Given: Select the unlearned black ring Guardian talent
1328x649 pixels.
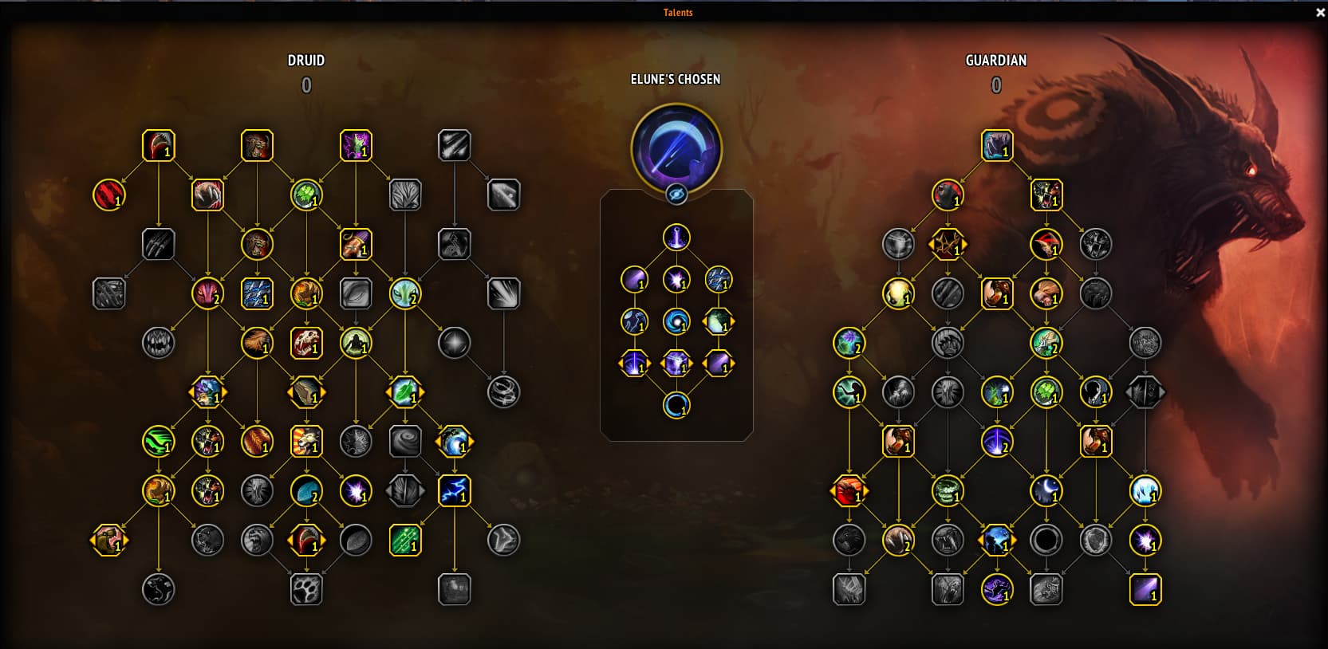Looking at the screenshot, I should (x=1046, y=540).
